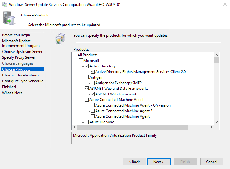Image resolution: width=230 pixels, height=169 pixels.
Task: Enable the Antigen for Exchange/SMTP checkbox
Action: 92,83
